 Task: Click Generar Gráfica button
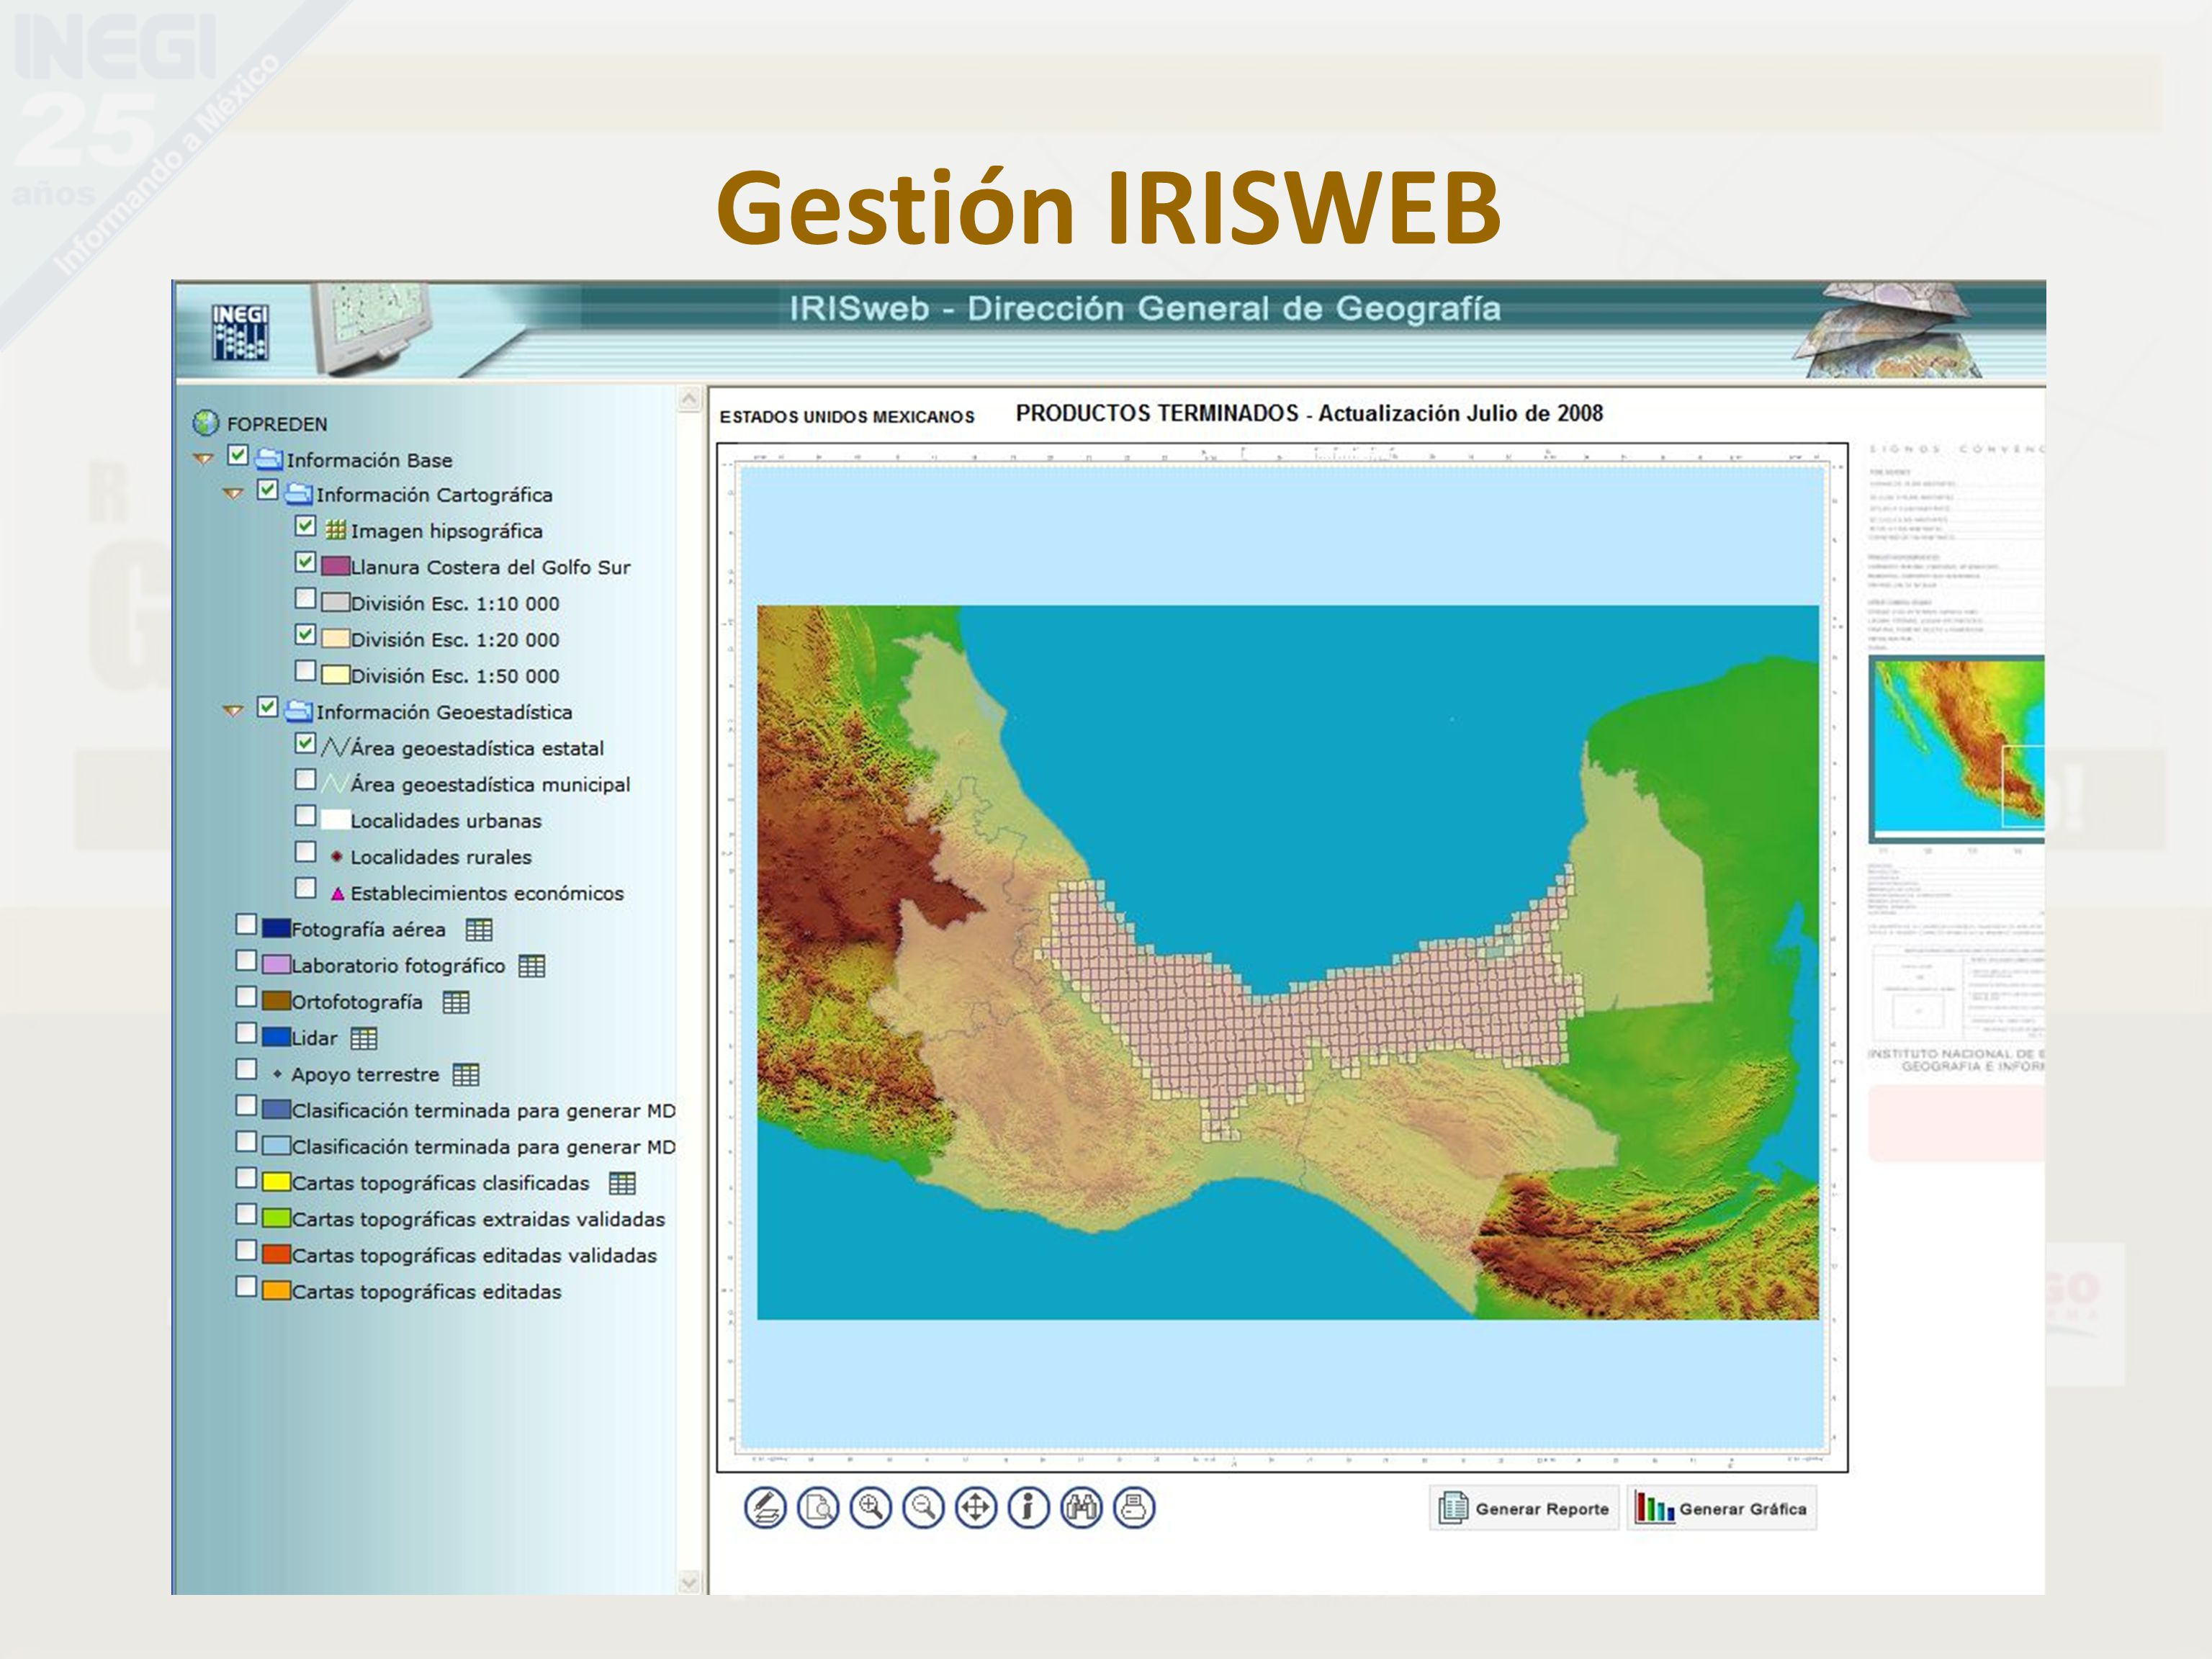pos(1722,1508)
